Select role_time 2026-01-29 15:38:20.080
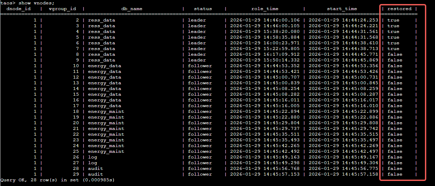 [x=265, y=32]
